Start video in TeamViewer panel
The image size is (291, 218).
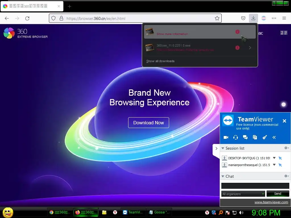[226, 137]
